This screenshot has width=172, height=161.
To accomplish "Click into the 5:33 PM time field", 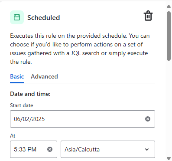I will pos(33,149).
